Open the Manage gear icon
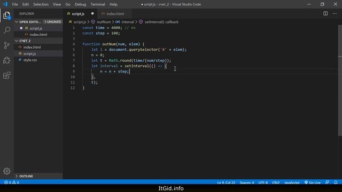 [7, 171]
